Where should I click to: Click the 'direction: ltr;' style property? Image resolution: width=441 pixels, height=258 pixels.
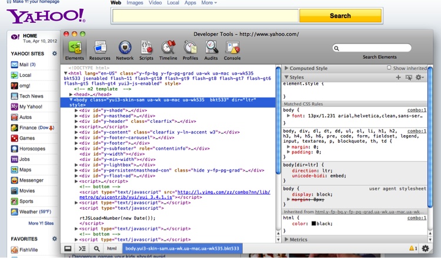[312, 171]
